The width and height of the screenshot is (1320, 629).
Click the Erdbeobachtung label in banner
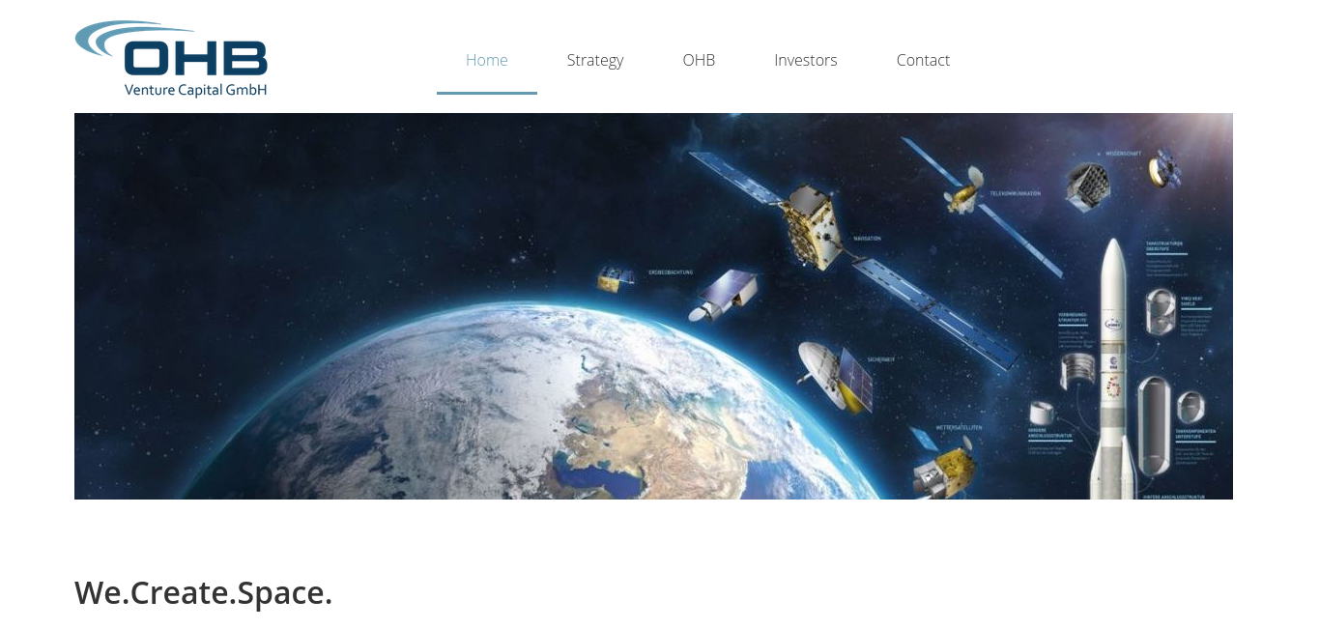pos(671,272)
